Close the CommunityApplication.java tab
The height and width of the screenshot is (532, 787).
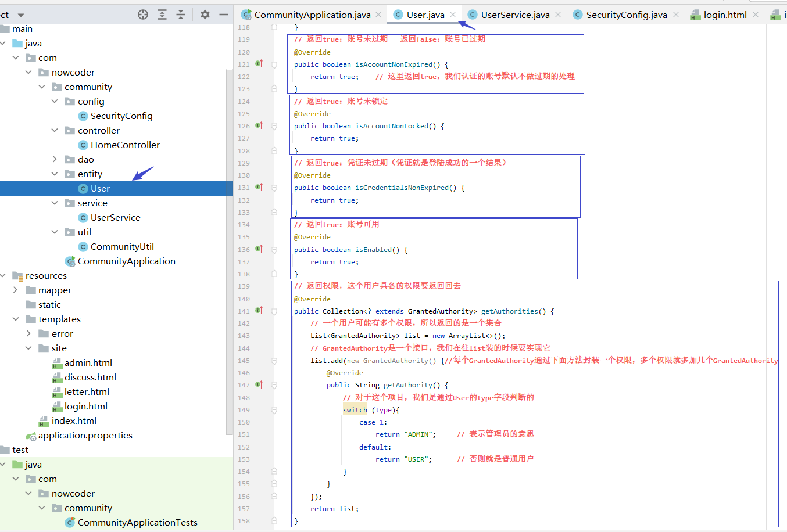click(x=378, y=15)
